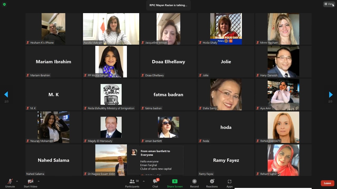The height and width of the screenshot is (189, 337).
Task: Open the View layout menu
Action: click(x=329, y=4)
